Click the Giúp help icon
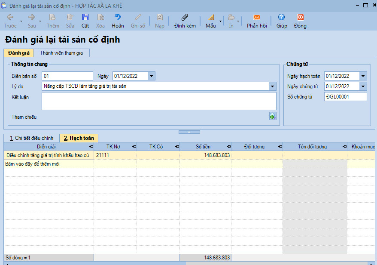The height and width of the screenshot is (265, 377). (x=281, y=18)
